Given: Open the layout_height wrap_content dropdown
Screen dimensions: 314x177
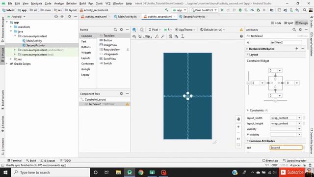Looking at the screenshot, I should click(x=299, y=123).
